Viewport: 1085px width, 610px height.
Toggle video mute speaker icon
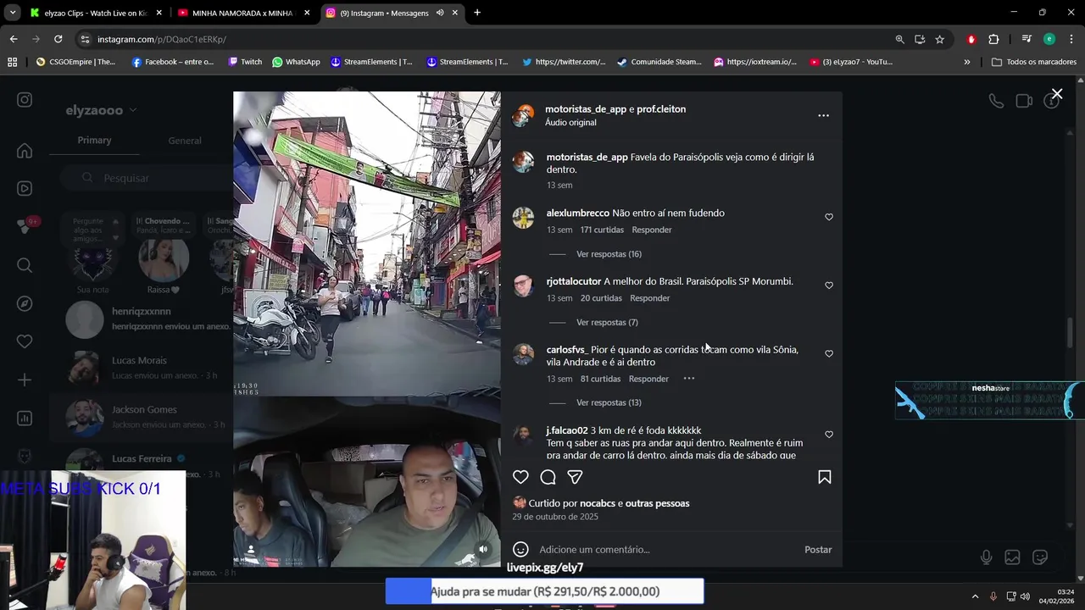pos(483,549)
